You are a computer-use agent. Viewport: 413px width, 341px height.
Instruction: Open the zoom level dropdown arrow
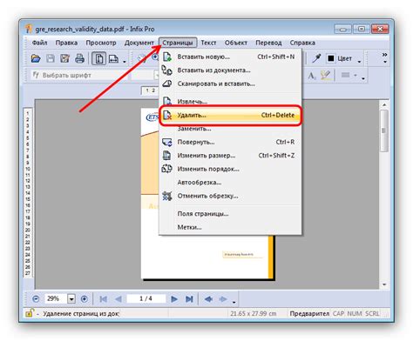[x=71, y=298]
